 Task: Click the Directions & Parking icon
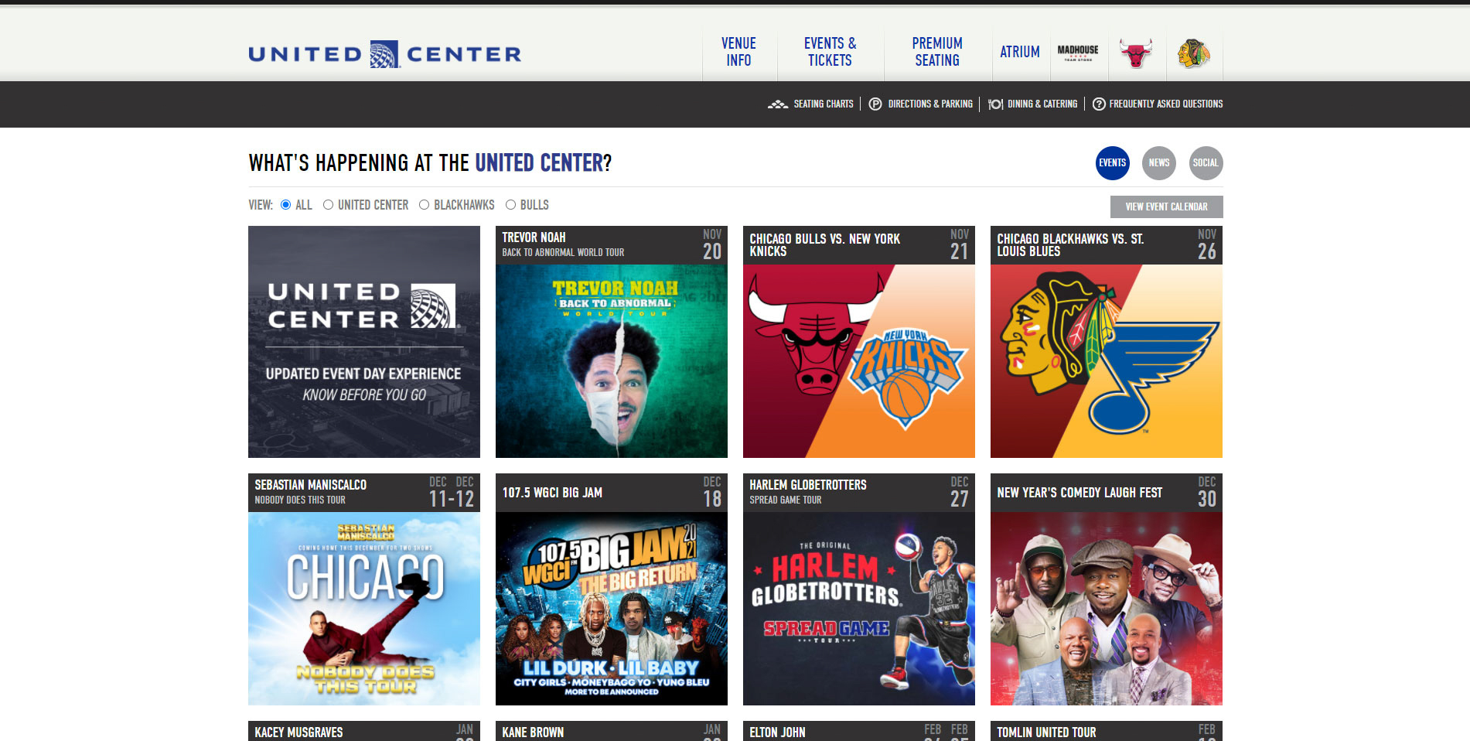875,104
